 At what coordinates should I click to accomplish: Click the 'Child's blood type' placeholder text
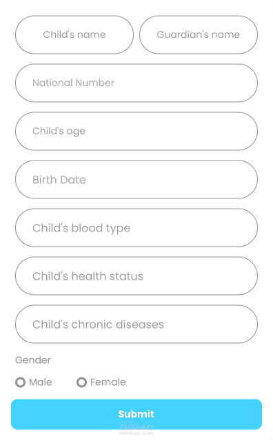81,228
